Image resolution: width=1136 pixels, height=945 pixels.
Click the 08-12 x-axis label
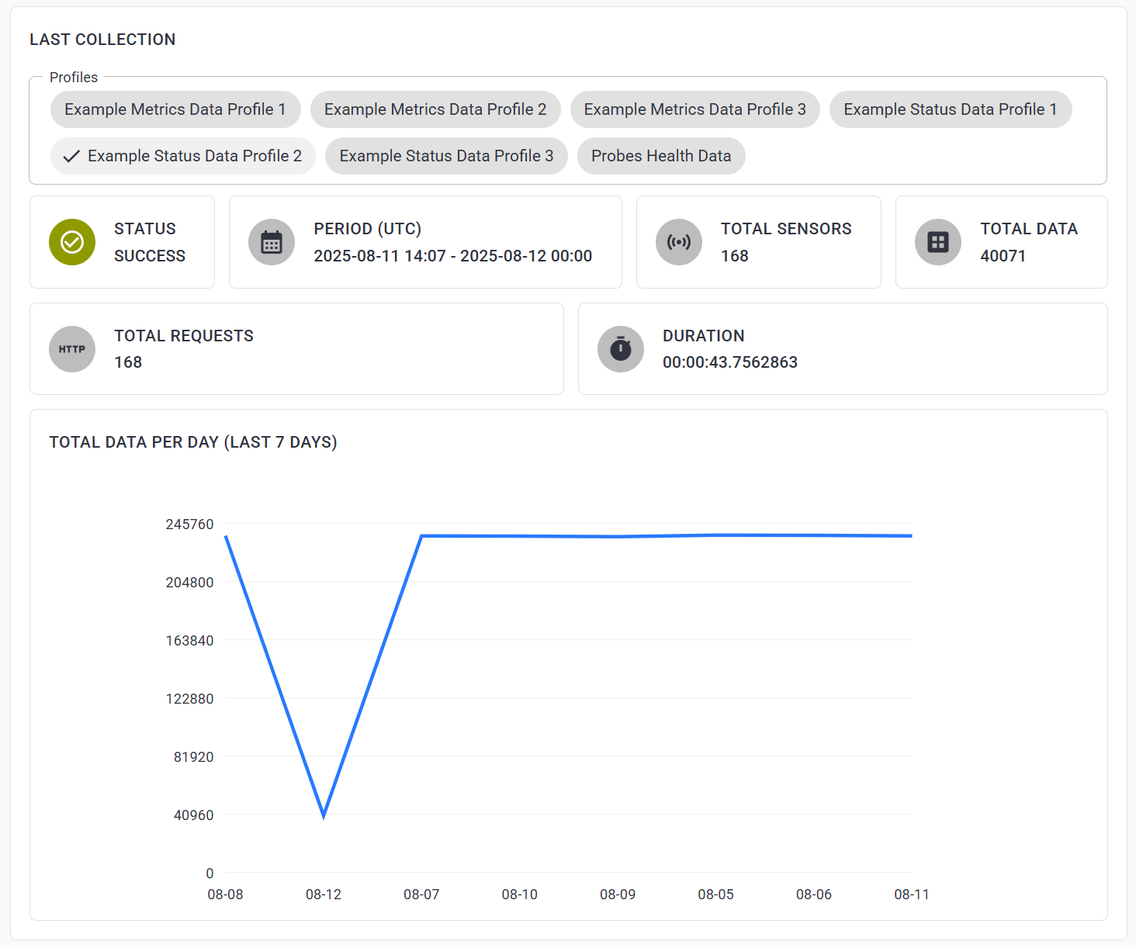click(x=324, y=895)
